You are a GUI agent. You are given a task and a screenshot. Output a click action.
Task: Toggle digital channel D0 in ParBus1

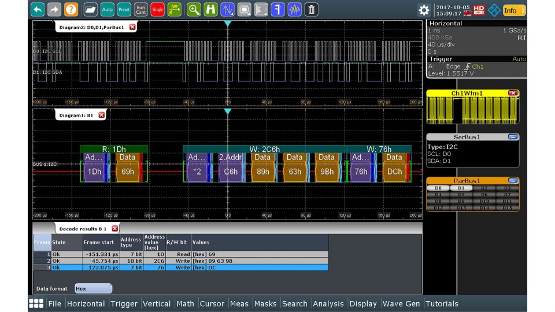pyautogui.click(x=438, y=188)
